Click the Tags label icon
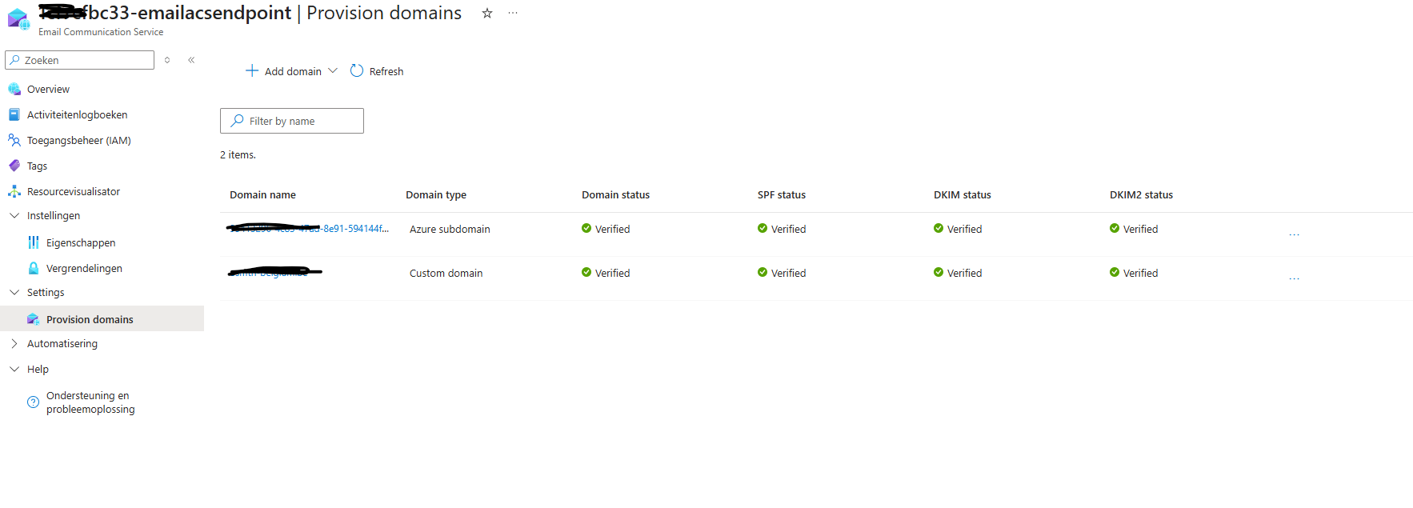 coord(14,166)
